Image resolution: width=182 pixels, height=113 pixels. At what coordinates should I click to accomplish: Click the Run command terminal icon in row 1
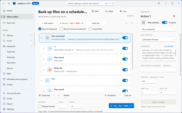point(47,38)
